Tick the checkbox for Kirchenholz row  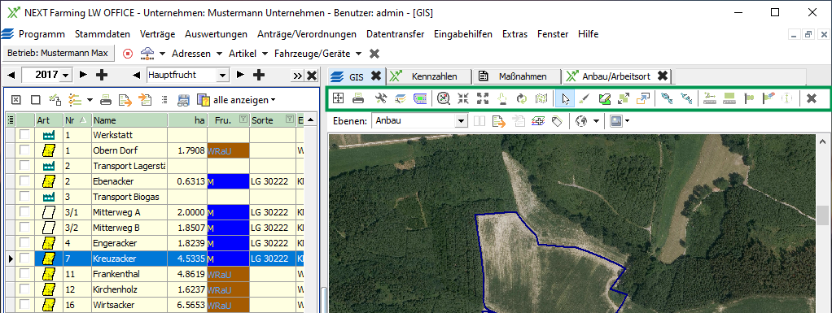pyautogui.click(x=24, y=289)
